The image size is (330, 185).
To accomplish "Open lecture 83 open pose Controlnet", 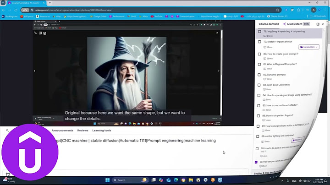I will pyautogui.click(x=276, y=85).
